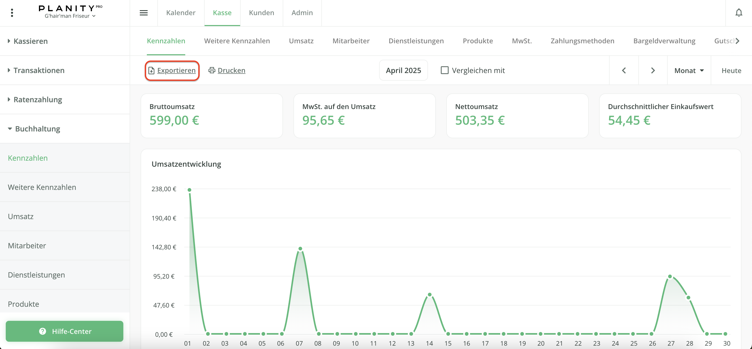Click the three-dot menu icon
Screen dimensions: 752x349
coord(12,13)
